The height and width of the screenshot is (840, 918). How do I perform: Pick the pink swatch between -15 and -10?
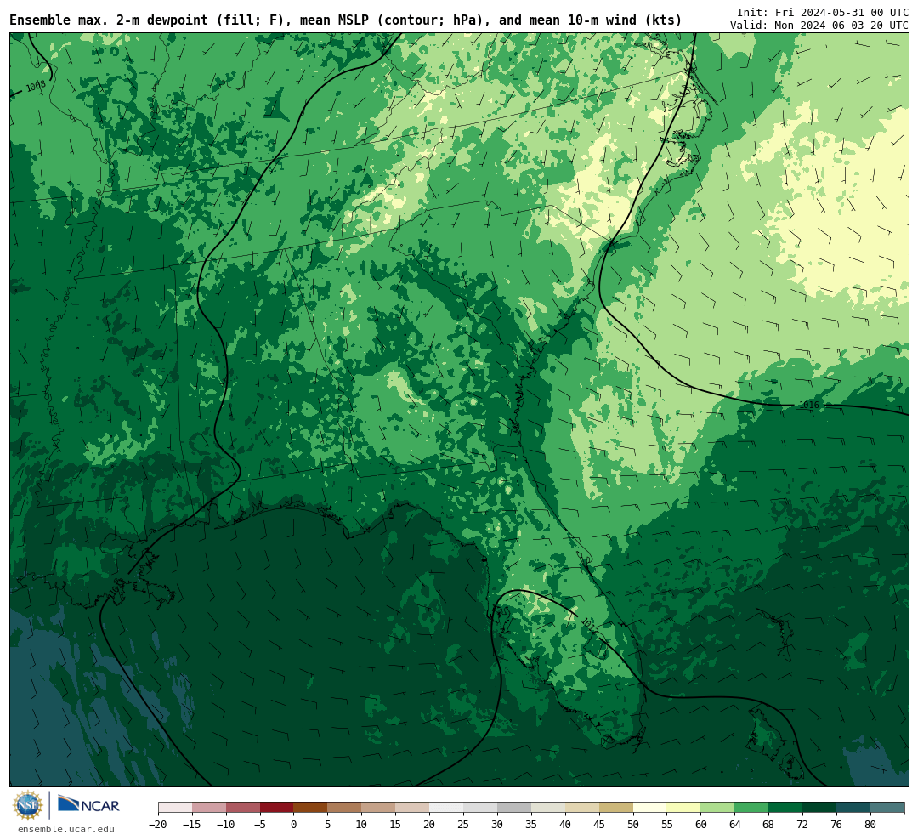(x=209, y=808)
